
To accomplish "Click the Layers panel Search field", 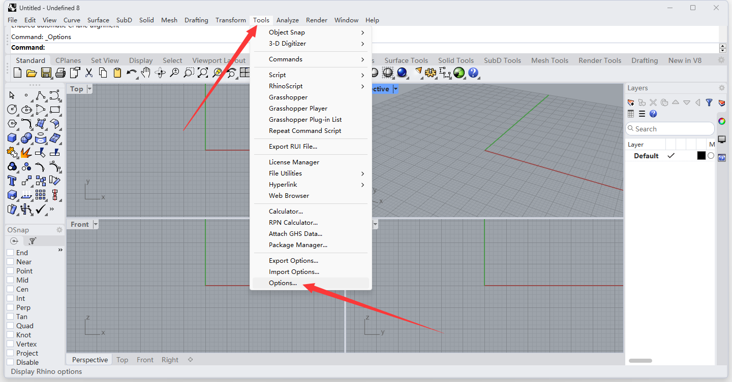I will pyautogui.click(x=669, y=129).
